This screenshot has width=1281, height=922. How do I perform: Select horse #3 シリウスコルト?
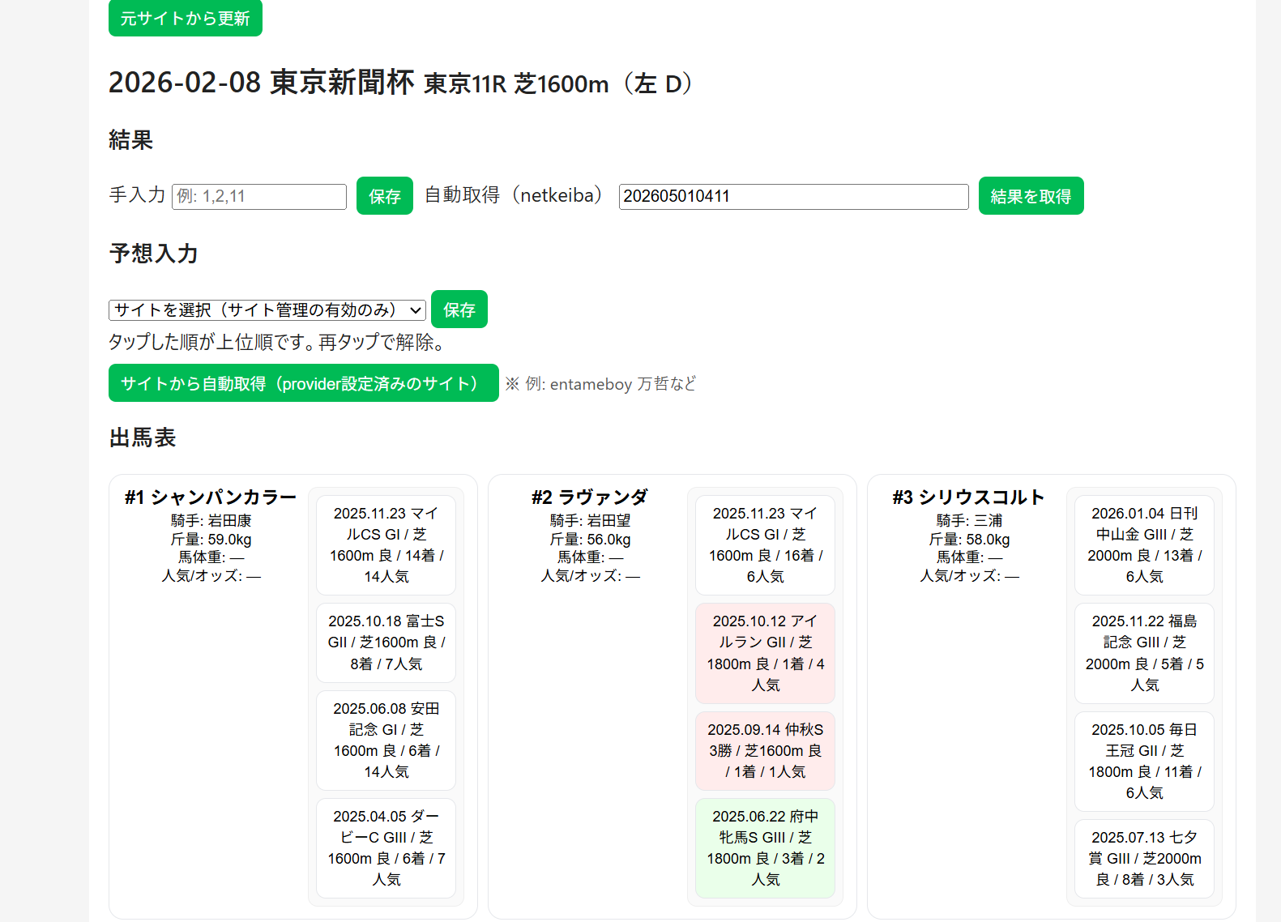(x=968, y=497)
